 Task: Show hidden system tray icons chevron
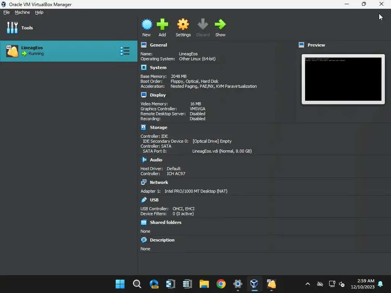pos(308,284)
